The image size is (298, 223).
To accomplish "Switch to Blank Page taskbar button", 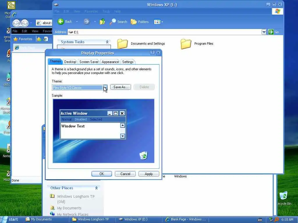I will pyautogui.click(x=186, y=220).
